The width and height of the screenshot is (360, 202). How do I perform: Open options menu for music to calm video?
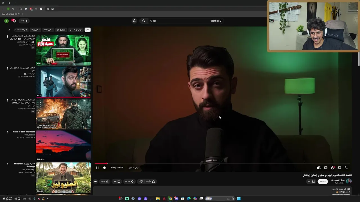7,132
